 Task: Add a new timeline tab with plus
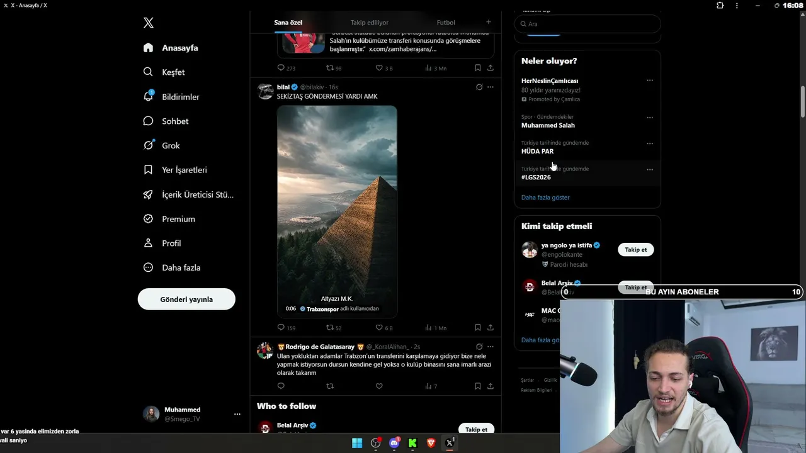(x=488, y=22)
